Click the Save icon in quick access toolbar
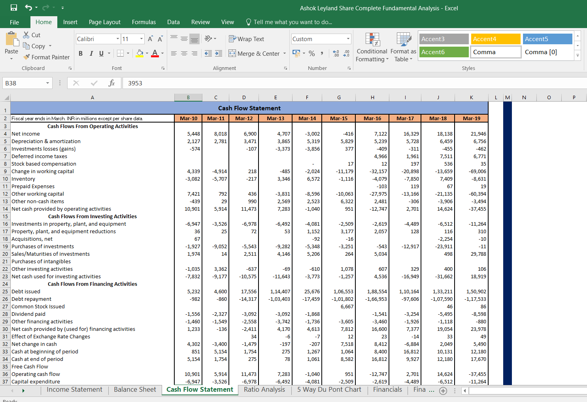The width and height of the screenshot is (587, 402). [x=14, y=8]
